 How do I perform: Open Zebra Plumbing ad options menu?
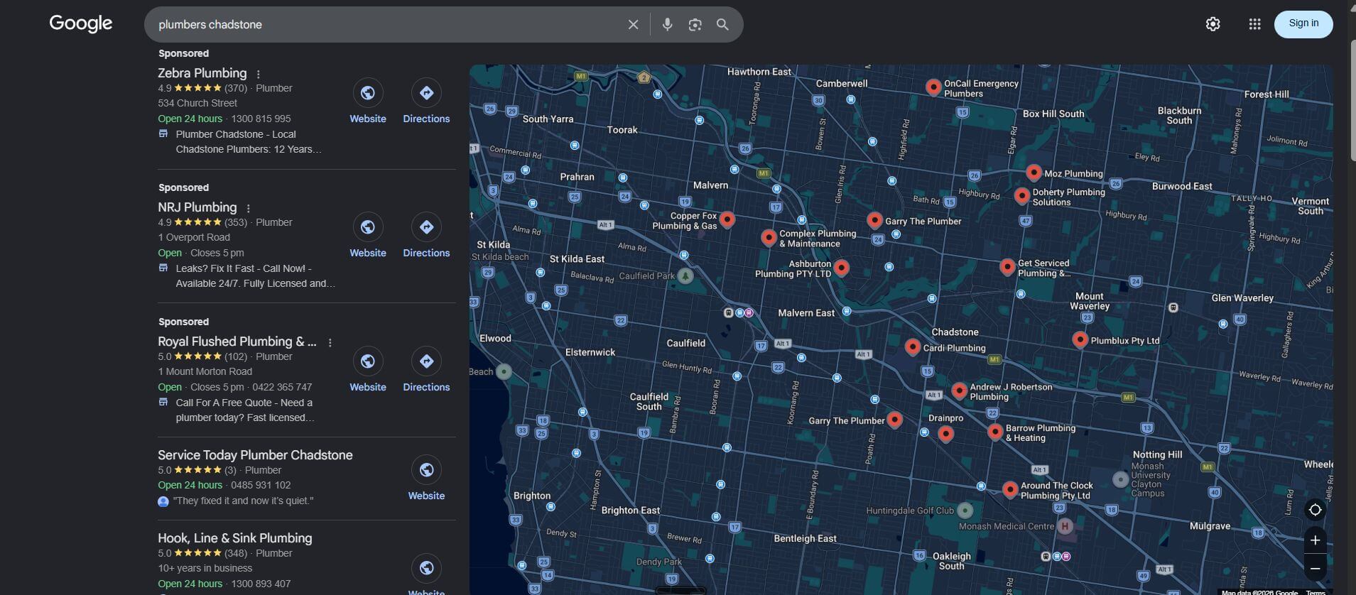(x=259, y=75)
